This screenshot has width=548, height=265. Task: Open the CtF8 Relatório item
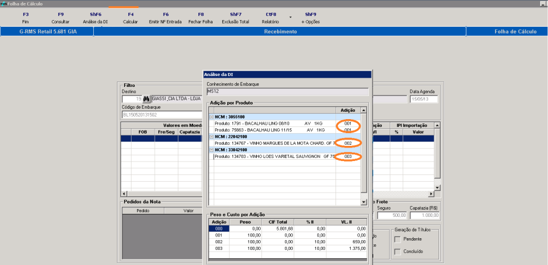pos(270,18)
